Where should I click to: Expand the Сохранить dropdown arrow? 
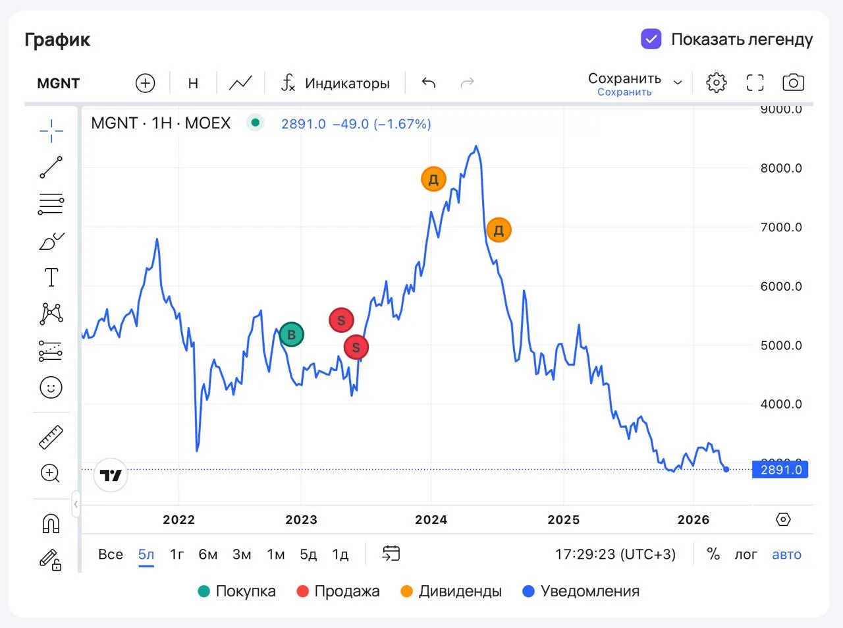pos(678,83)
